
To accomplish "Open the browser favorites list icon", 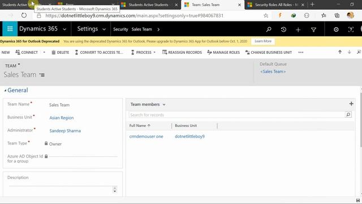I will (x=324, y=15).
